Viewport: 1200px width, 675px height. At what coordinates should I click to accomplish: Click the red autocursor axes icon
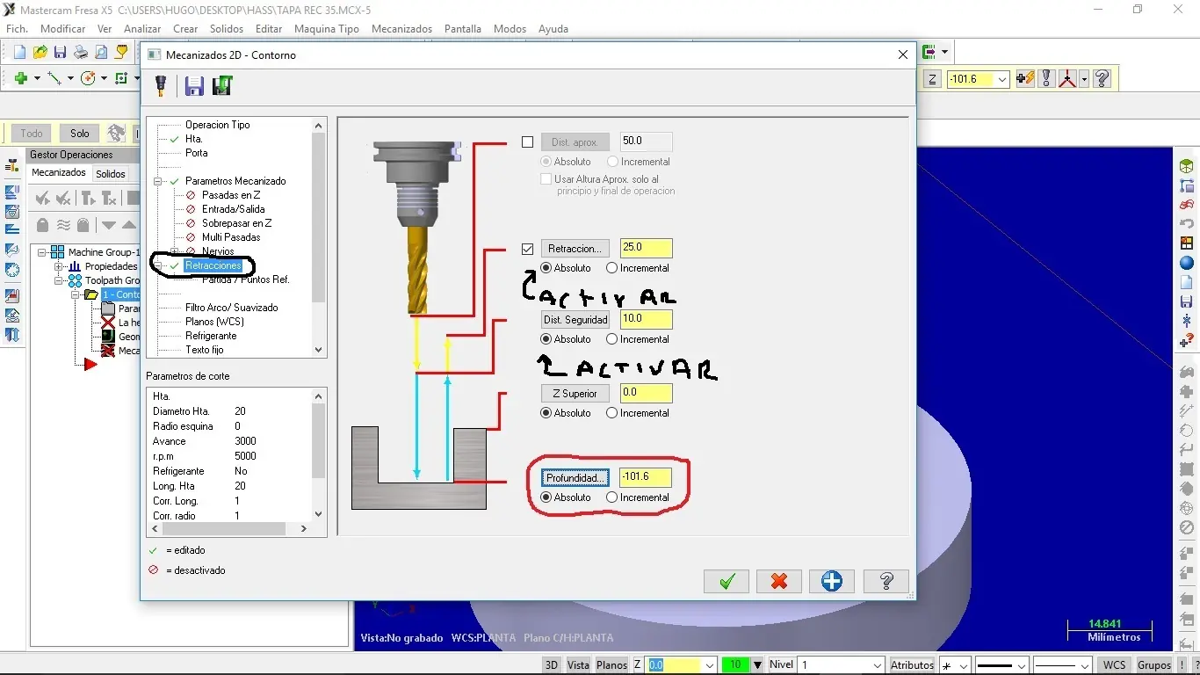click(x=1068, y=78)
